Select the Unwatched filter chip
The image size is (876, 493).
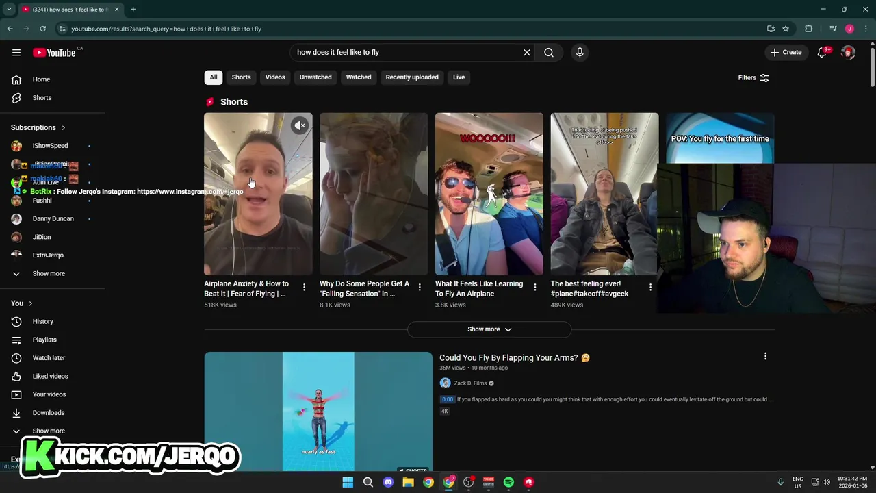coord(315,77)
